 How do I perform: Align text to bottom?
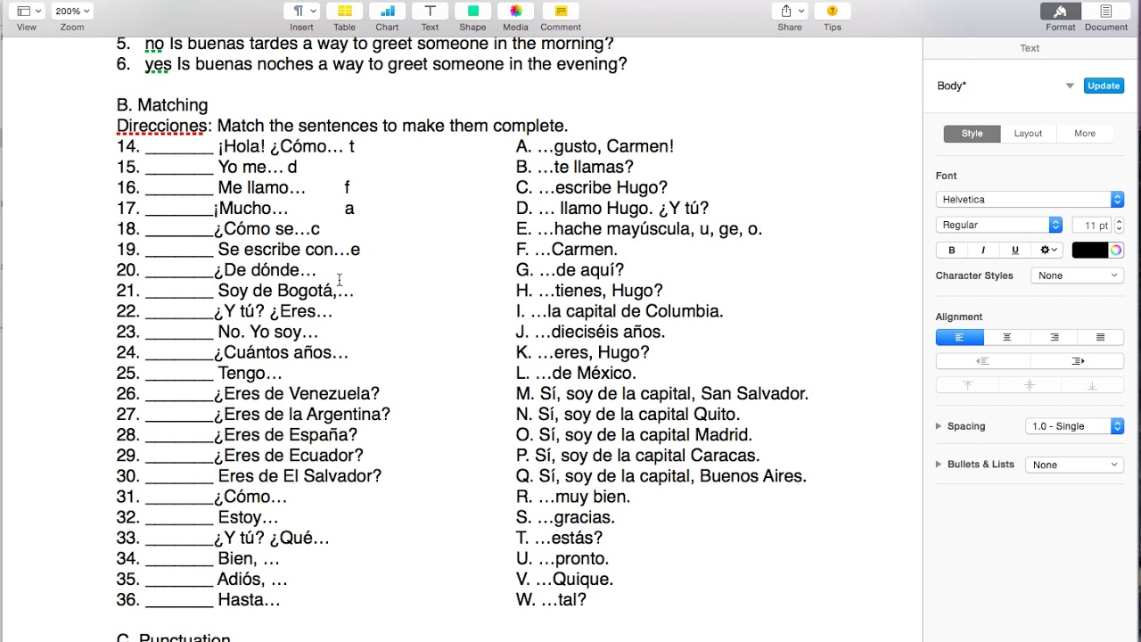[1092, 385]
